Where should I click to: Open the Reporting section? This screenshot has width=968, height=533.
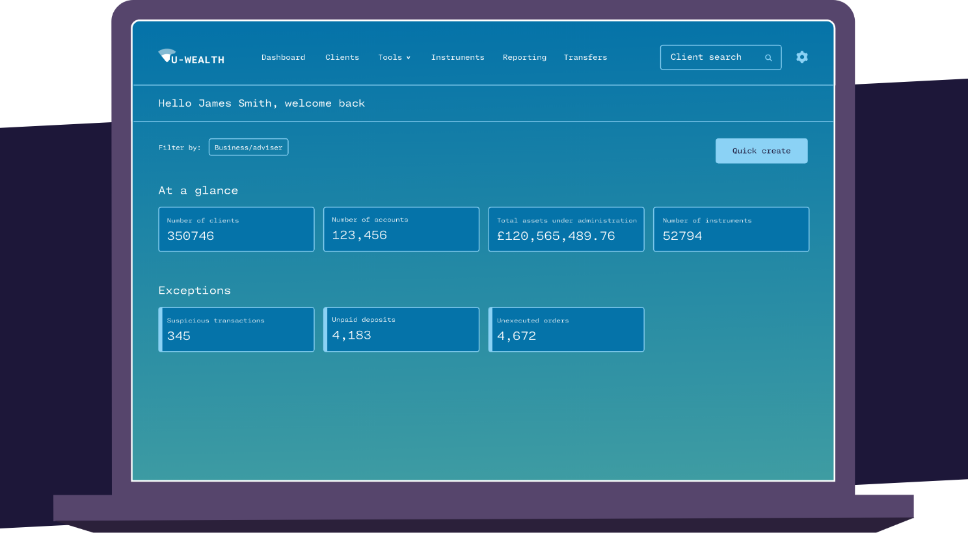524,57
